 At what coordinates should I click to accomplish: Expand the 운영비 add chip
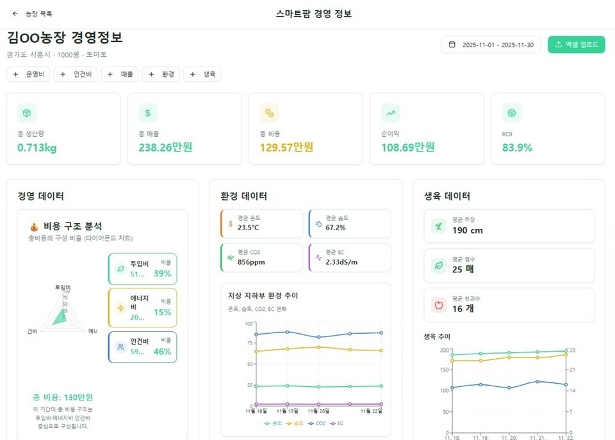[x=28, y=75]
